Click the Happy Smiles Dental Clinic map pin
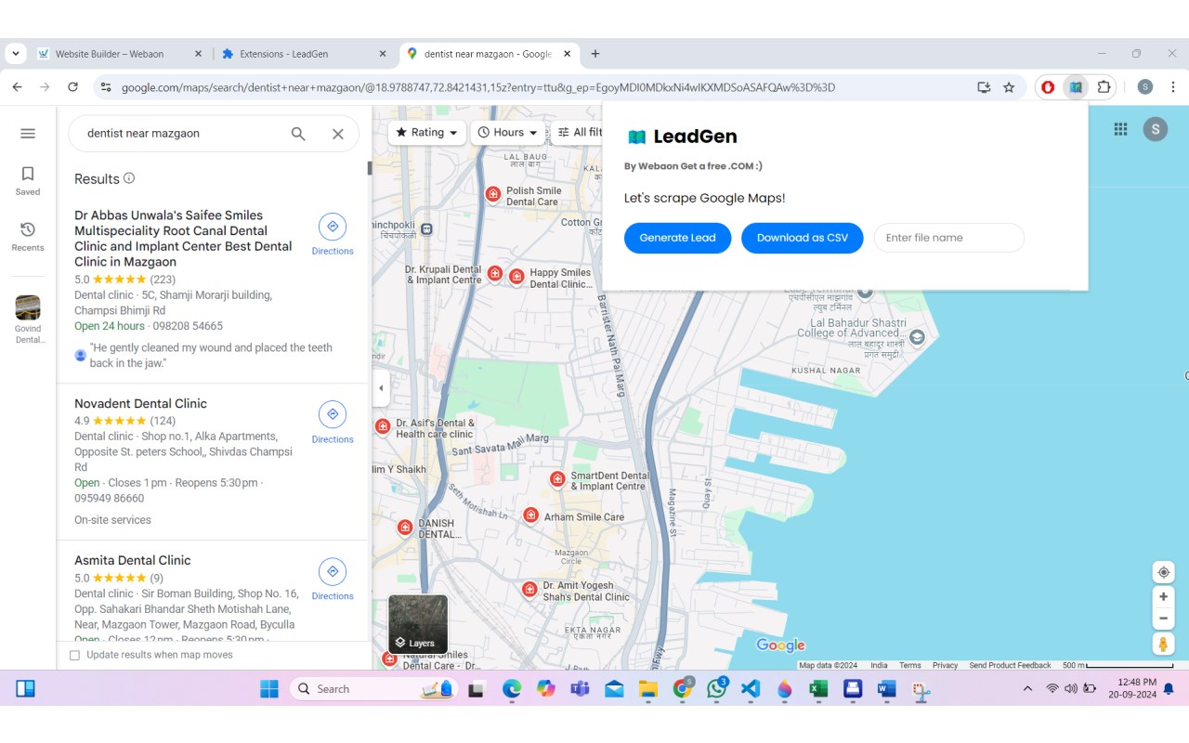The height and width of the screenshot is (743, 1189). (x=516, y=277)
